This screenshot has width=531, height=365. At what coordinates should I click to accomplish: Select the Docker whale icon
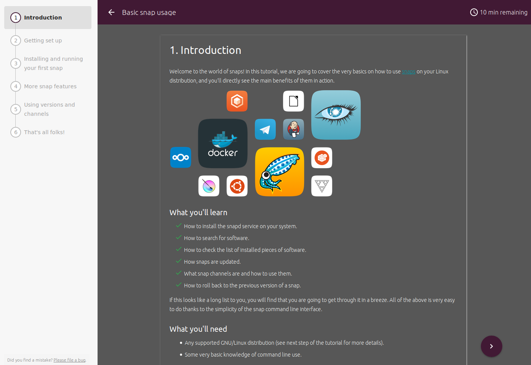point(223,143)
